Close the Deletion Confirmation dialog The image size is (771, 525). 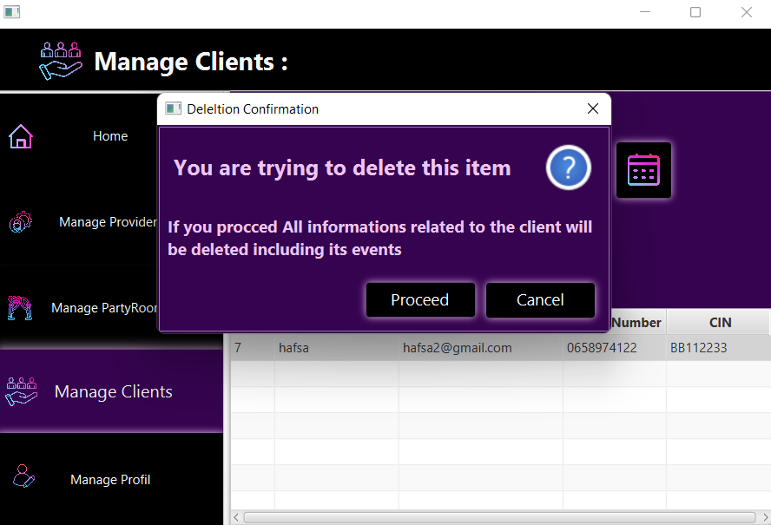coord(592,108)
